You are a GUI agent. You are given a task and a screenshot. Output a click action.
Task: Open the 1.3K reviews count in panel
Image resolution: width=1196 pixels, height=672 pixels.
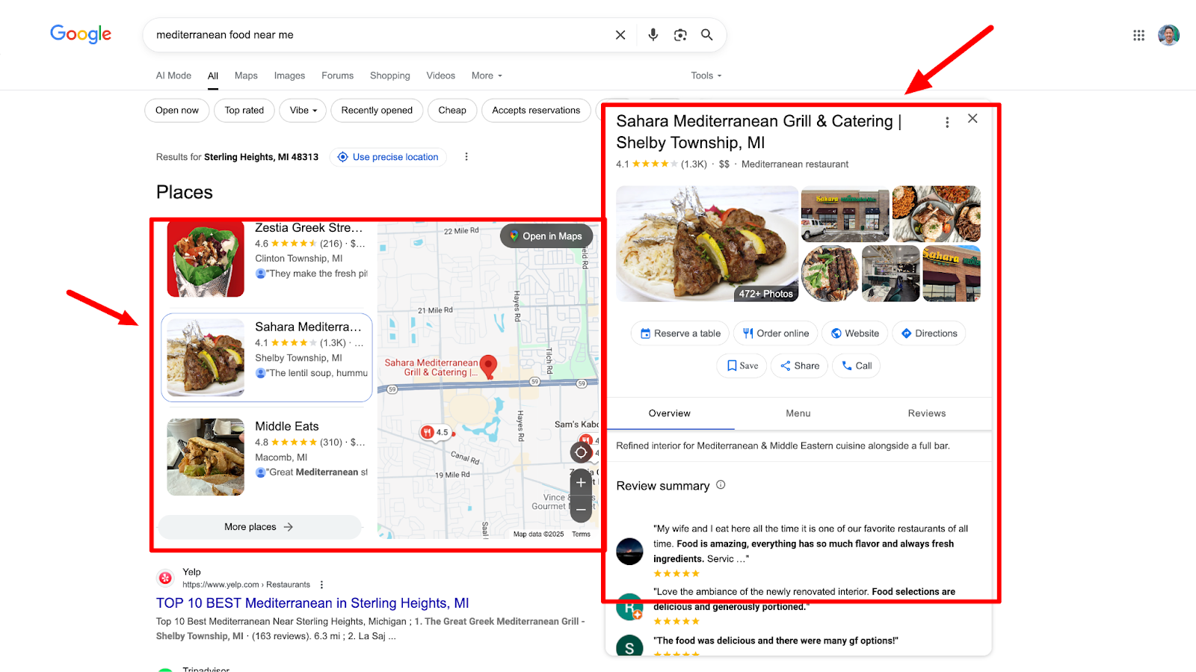pos(694,164)
